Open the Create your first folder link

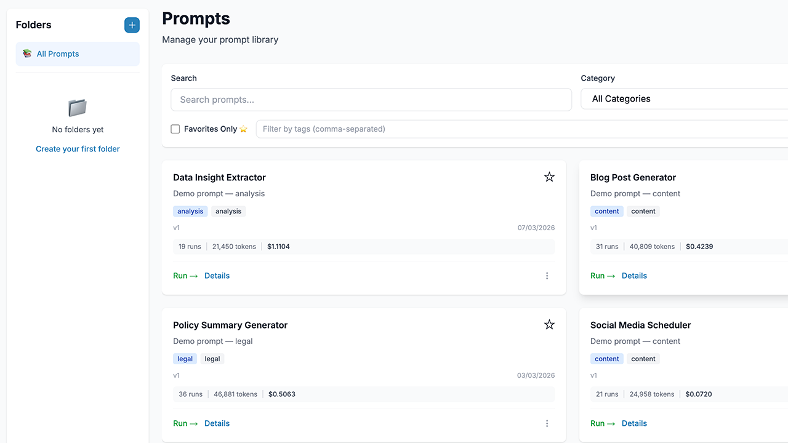[x=78, y=149]
